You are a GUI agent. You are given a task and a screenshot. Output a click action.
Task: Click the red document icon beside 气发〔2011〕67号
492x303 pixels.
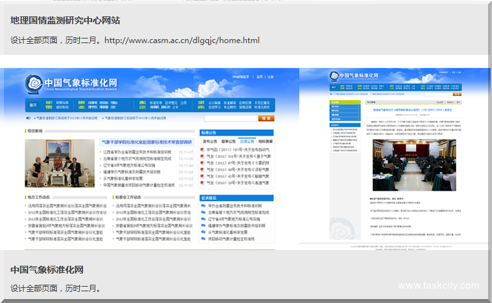click(x=203, y=163)
